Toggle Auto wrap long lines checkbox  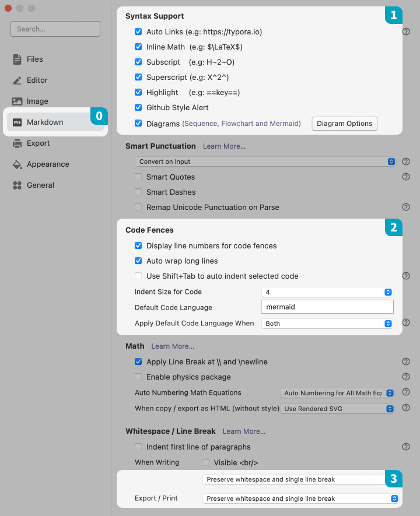point(138,261)
